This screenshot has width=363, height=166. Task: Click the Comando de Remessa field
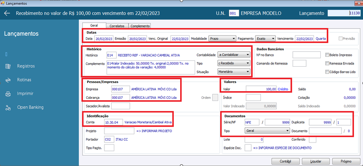click(299, 63)
